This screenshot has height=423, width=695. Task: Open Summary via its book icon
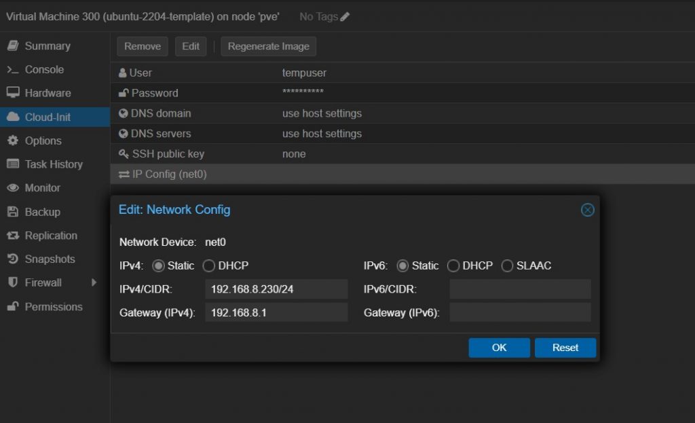click(x=12, y=46)
